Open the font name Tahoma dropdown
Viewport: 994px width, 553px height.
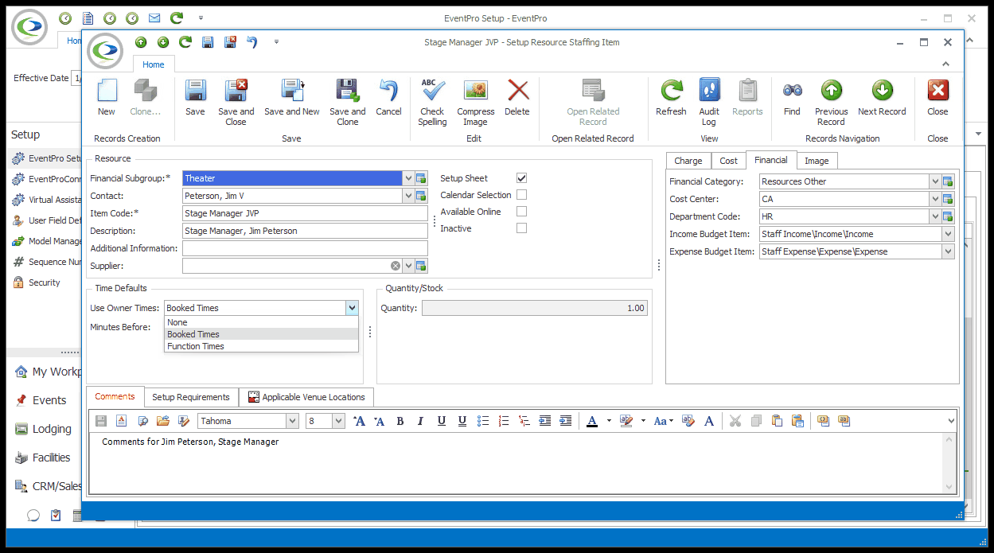click(292, 421)
